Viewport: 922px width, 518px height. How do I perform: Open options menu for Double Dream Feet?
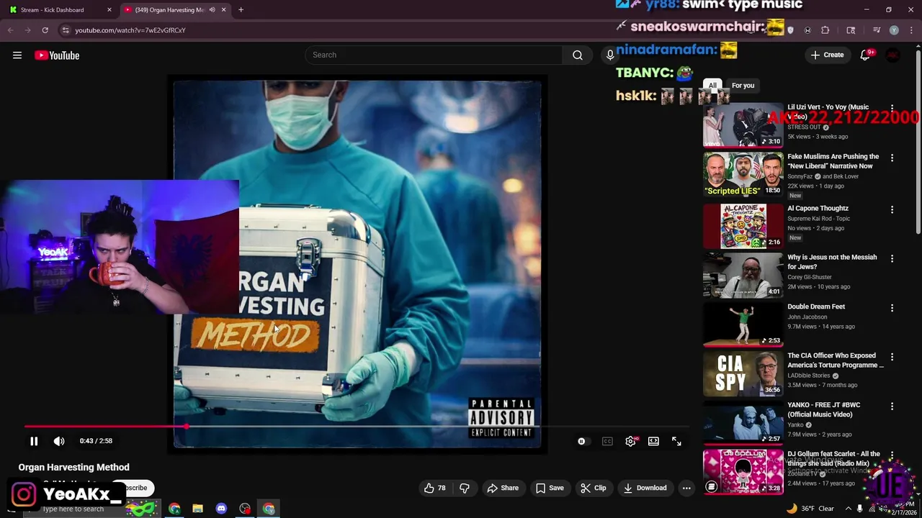[892, 308]
